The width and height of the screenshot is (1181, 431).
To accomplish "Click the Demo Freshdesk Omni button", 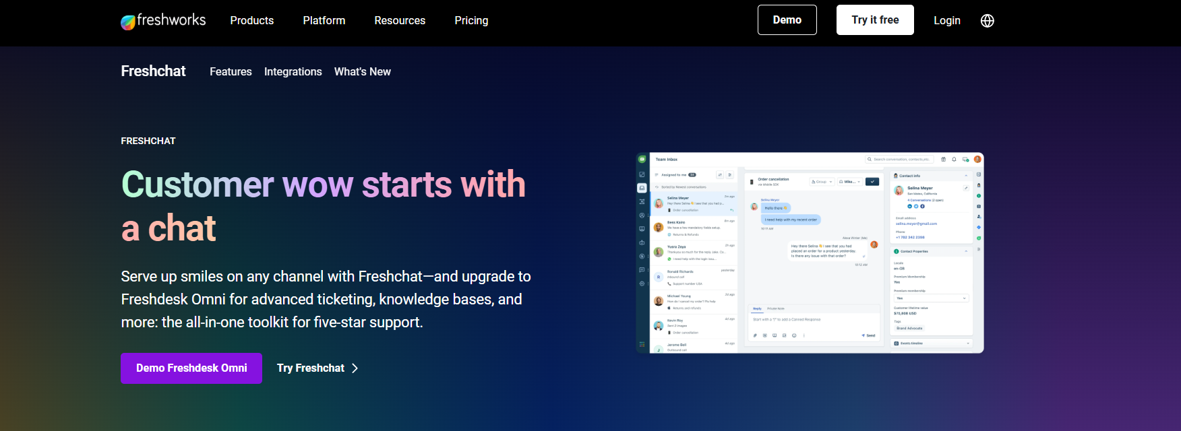I will coord(191,368).
